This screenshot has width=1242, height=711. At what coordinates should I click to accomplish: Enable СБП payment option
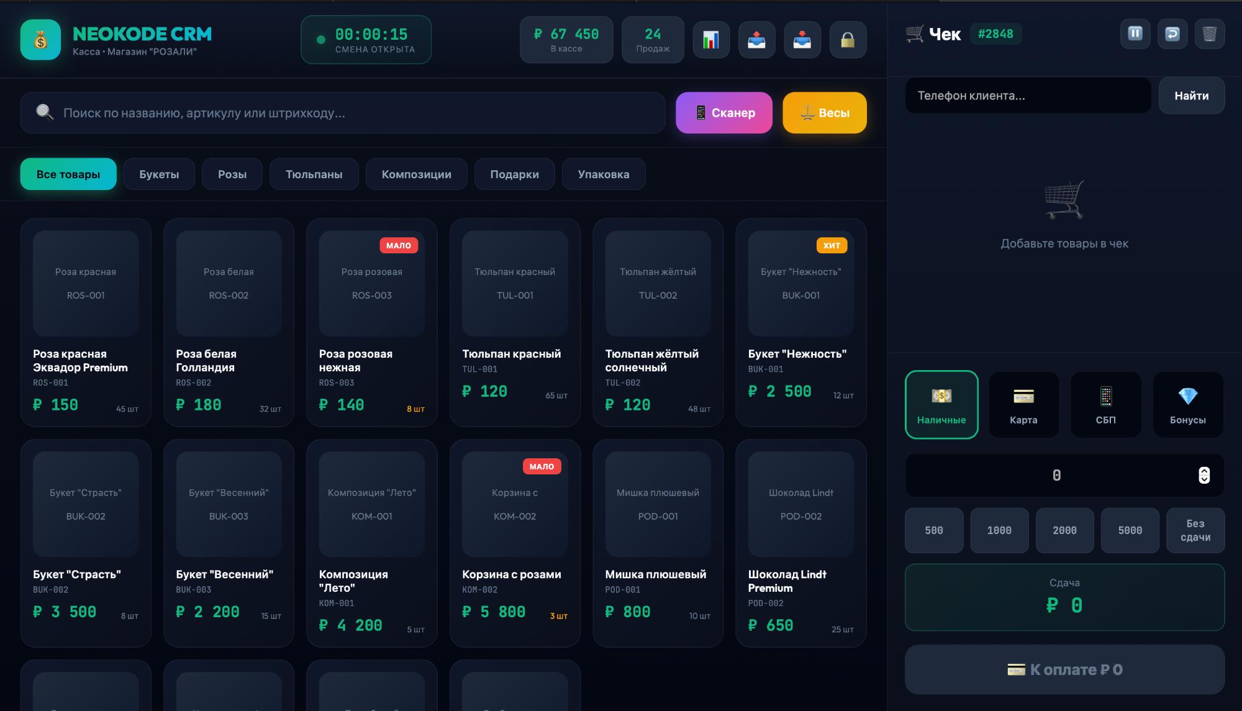click(1105, 404)
